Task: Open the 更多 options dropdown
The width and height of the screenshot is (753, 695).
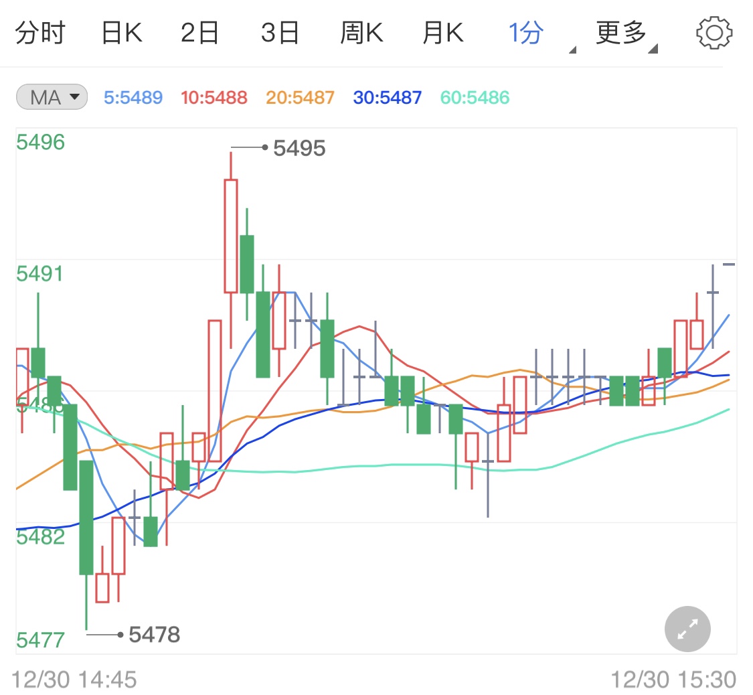Action: coord(620,31)
